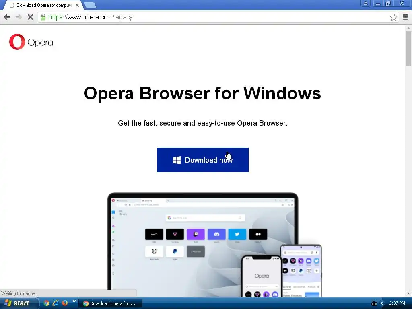Click the green padlock security icon

tap(43, 17)
